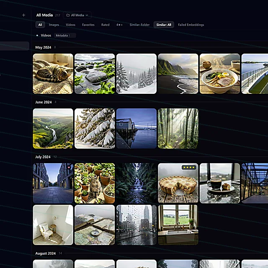Open the old maps and compass thumbnail
The image size is (268, 268).
click(95, 225)
